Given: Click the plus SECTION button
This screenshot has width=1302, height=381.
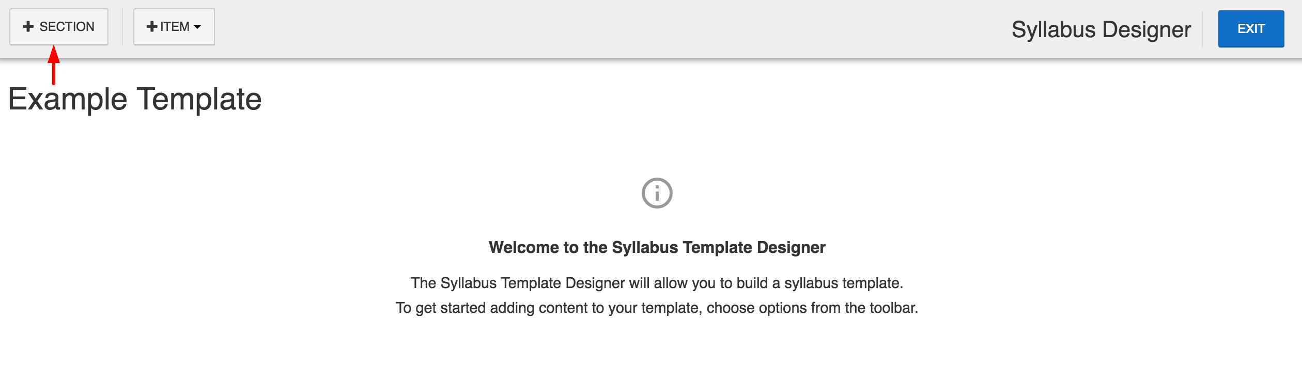Looking at the screenshot, I should 59,27.
